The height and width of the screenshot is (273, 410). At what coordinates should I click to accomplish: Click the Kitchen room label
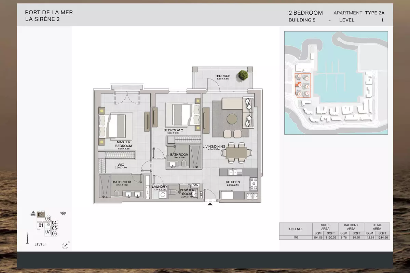click(x=233, y=182)
